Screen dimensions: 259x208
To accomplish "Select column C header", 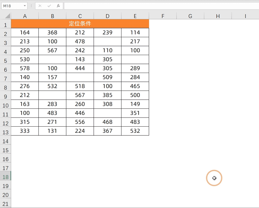I will coord(80,16).
